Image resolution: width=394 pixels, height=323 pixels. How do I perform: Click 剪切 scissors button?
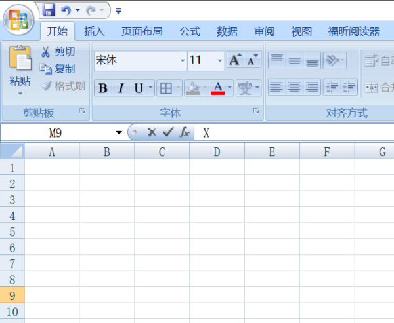(58, 52)
